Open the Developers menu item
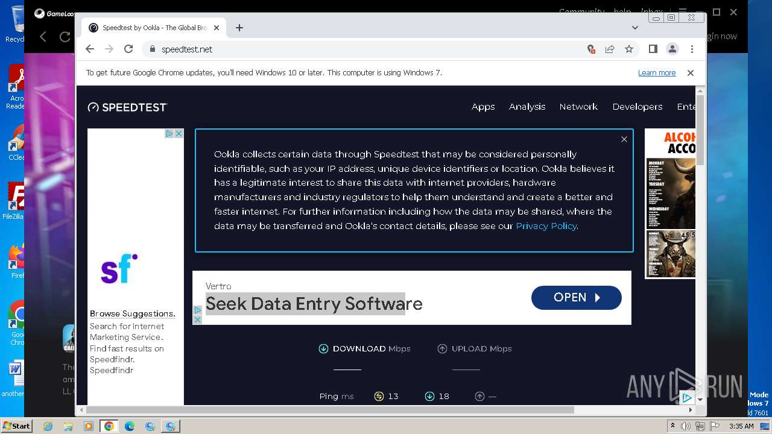Screen dimensions: 772x434 point(638,107)
